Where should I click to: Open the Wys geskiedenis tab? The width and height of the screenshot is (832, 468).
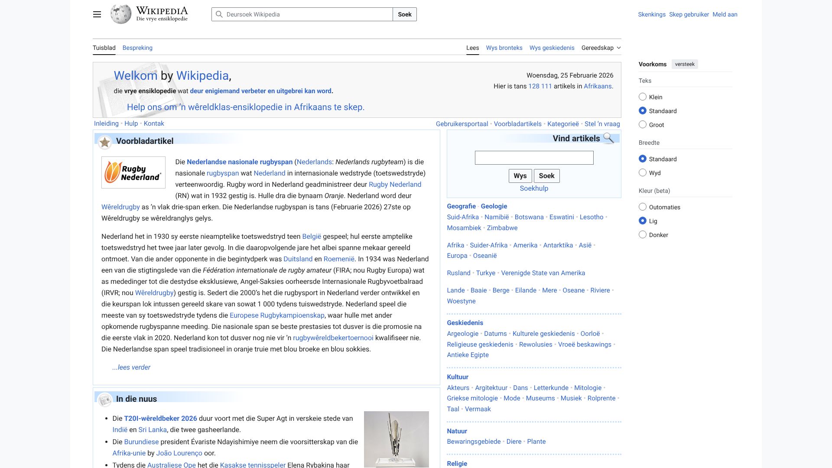click(x=552, y=48)
